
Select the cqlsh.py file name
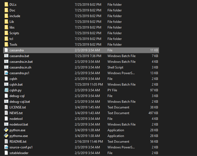pyautogui.click(x=16, y=90)
